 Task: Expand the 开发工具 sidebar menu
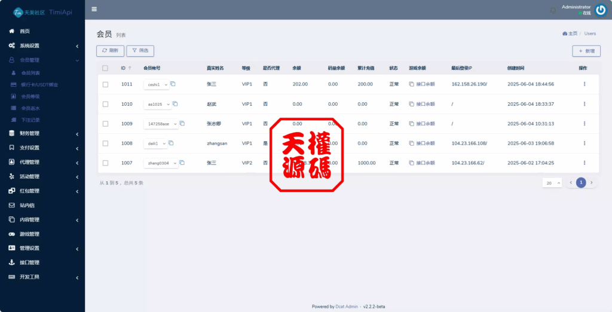click(42, 277)
